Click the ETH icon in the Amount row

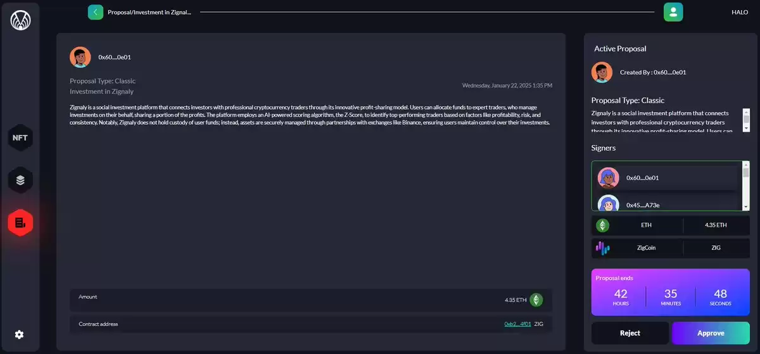(x=536, y=300)
